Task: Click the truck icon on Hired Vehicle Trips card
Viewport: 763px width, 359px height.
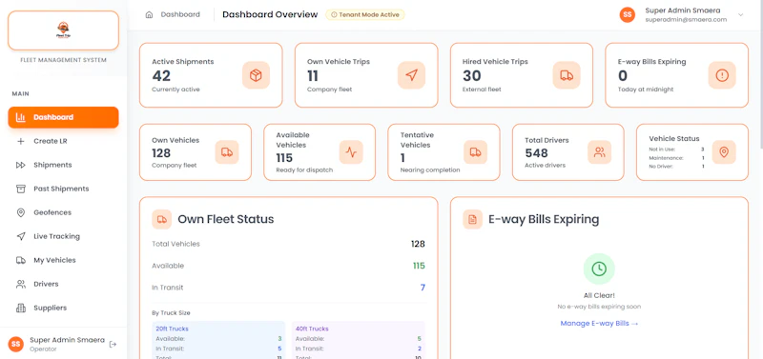Action: pos(567,75)
